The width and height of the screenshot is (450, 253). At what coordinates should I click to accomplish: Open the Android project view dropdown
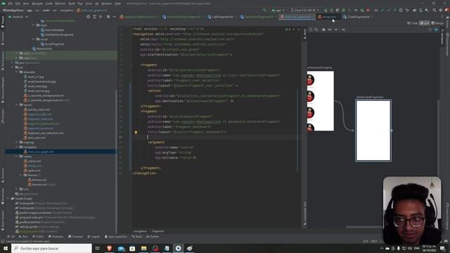pos(18,17)
